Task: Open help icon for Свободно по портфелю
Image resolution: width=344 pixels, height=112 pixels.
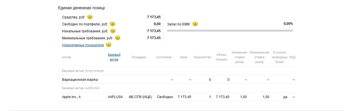Action: click(x=113, y=24)
